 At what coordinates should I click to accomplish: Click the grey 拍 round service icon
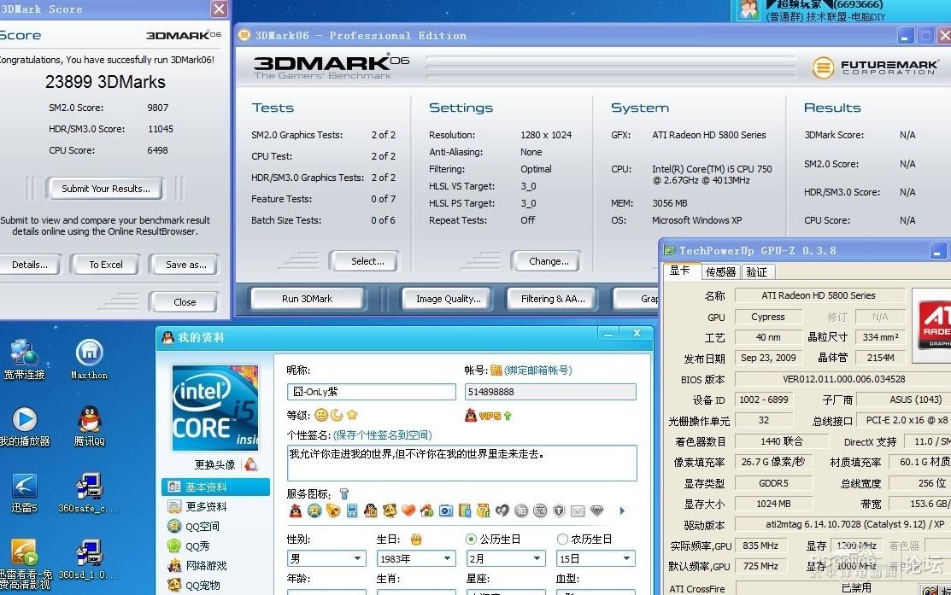521,510
